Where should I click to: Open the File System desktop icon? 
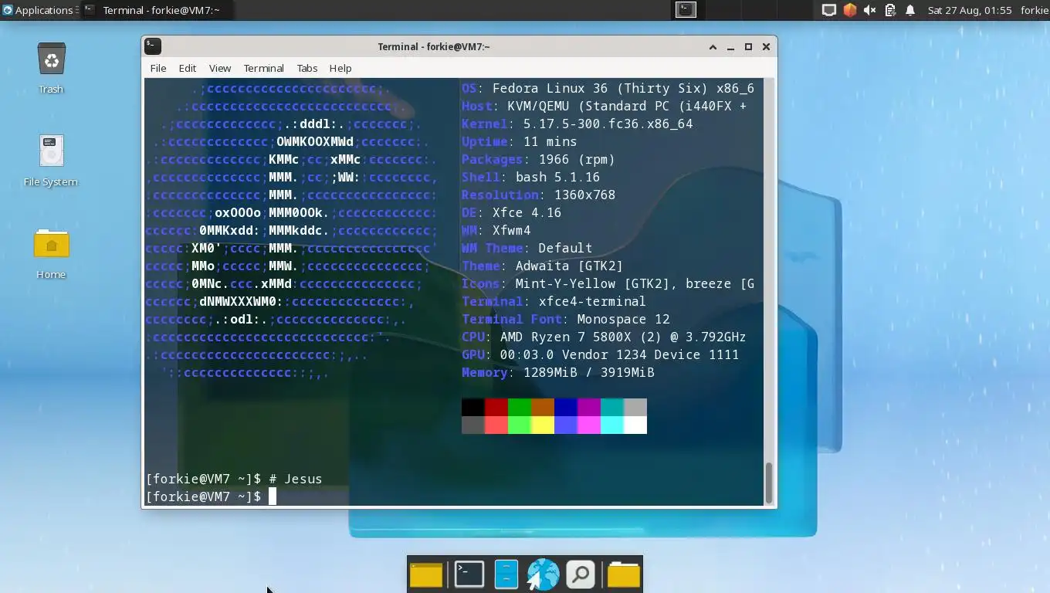(51, 151)
